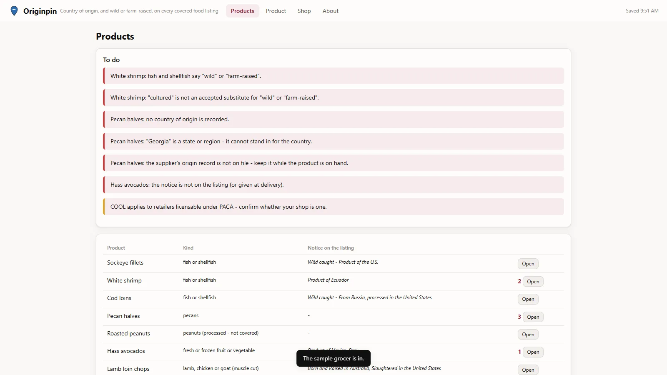Open the About page
Screen dimensions: 667x375
point(331,11)
